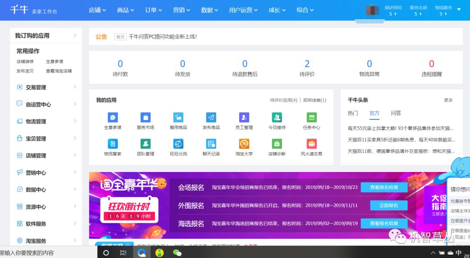This screenshot has width=470, height=258.
Task: View the 待付款 count of 0
Action: [120, 64]
